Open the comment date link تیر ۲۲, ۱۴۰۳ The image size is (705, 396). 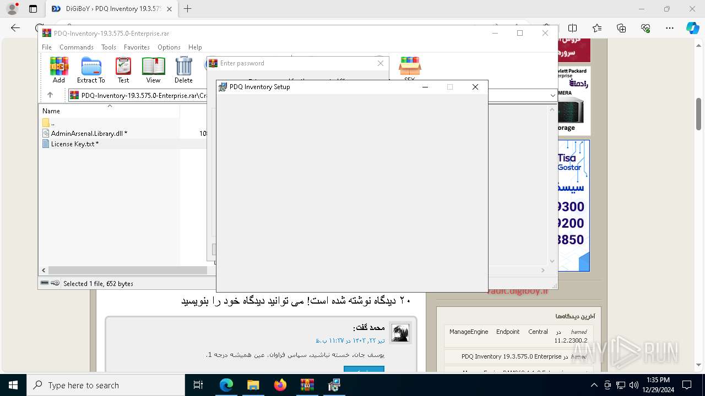(x=350, y=340)
